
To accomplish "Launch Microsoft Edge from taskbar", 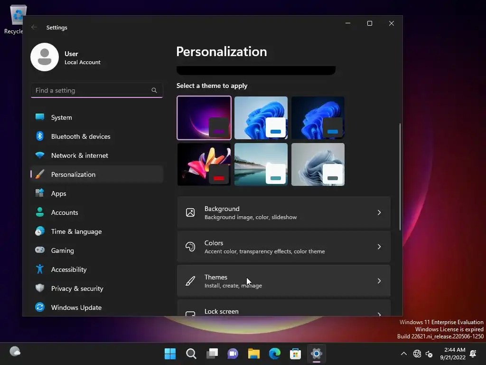I will pyautogui.click(x=275, y=354).
